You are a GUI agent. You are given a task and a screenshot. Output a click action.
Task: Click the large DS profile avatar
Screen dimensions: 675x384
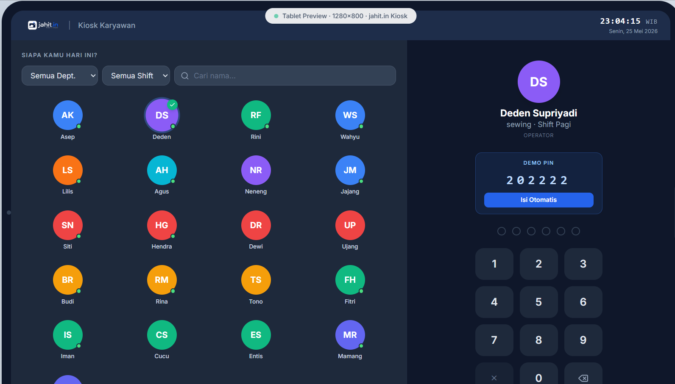tap(539, 82)
